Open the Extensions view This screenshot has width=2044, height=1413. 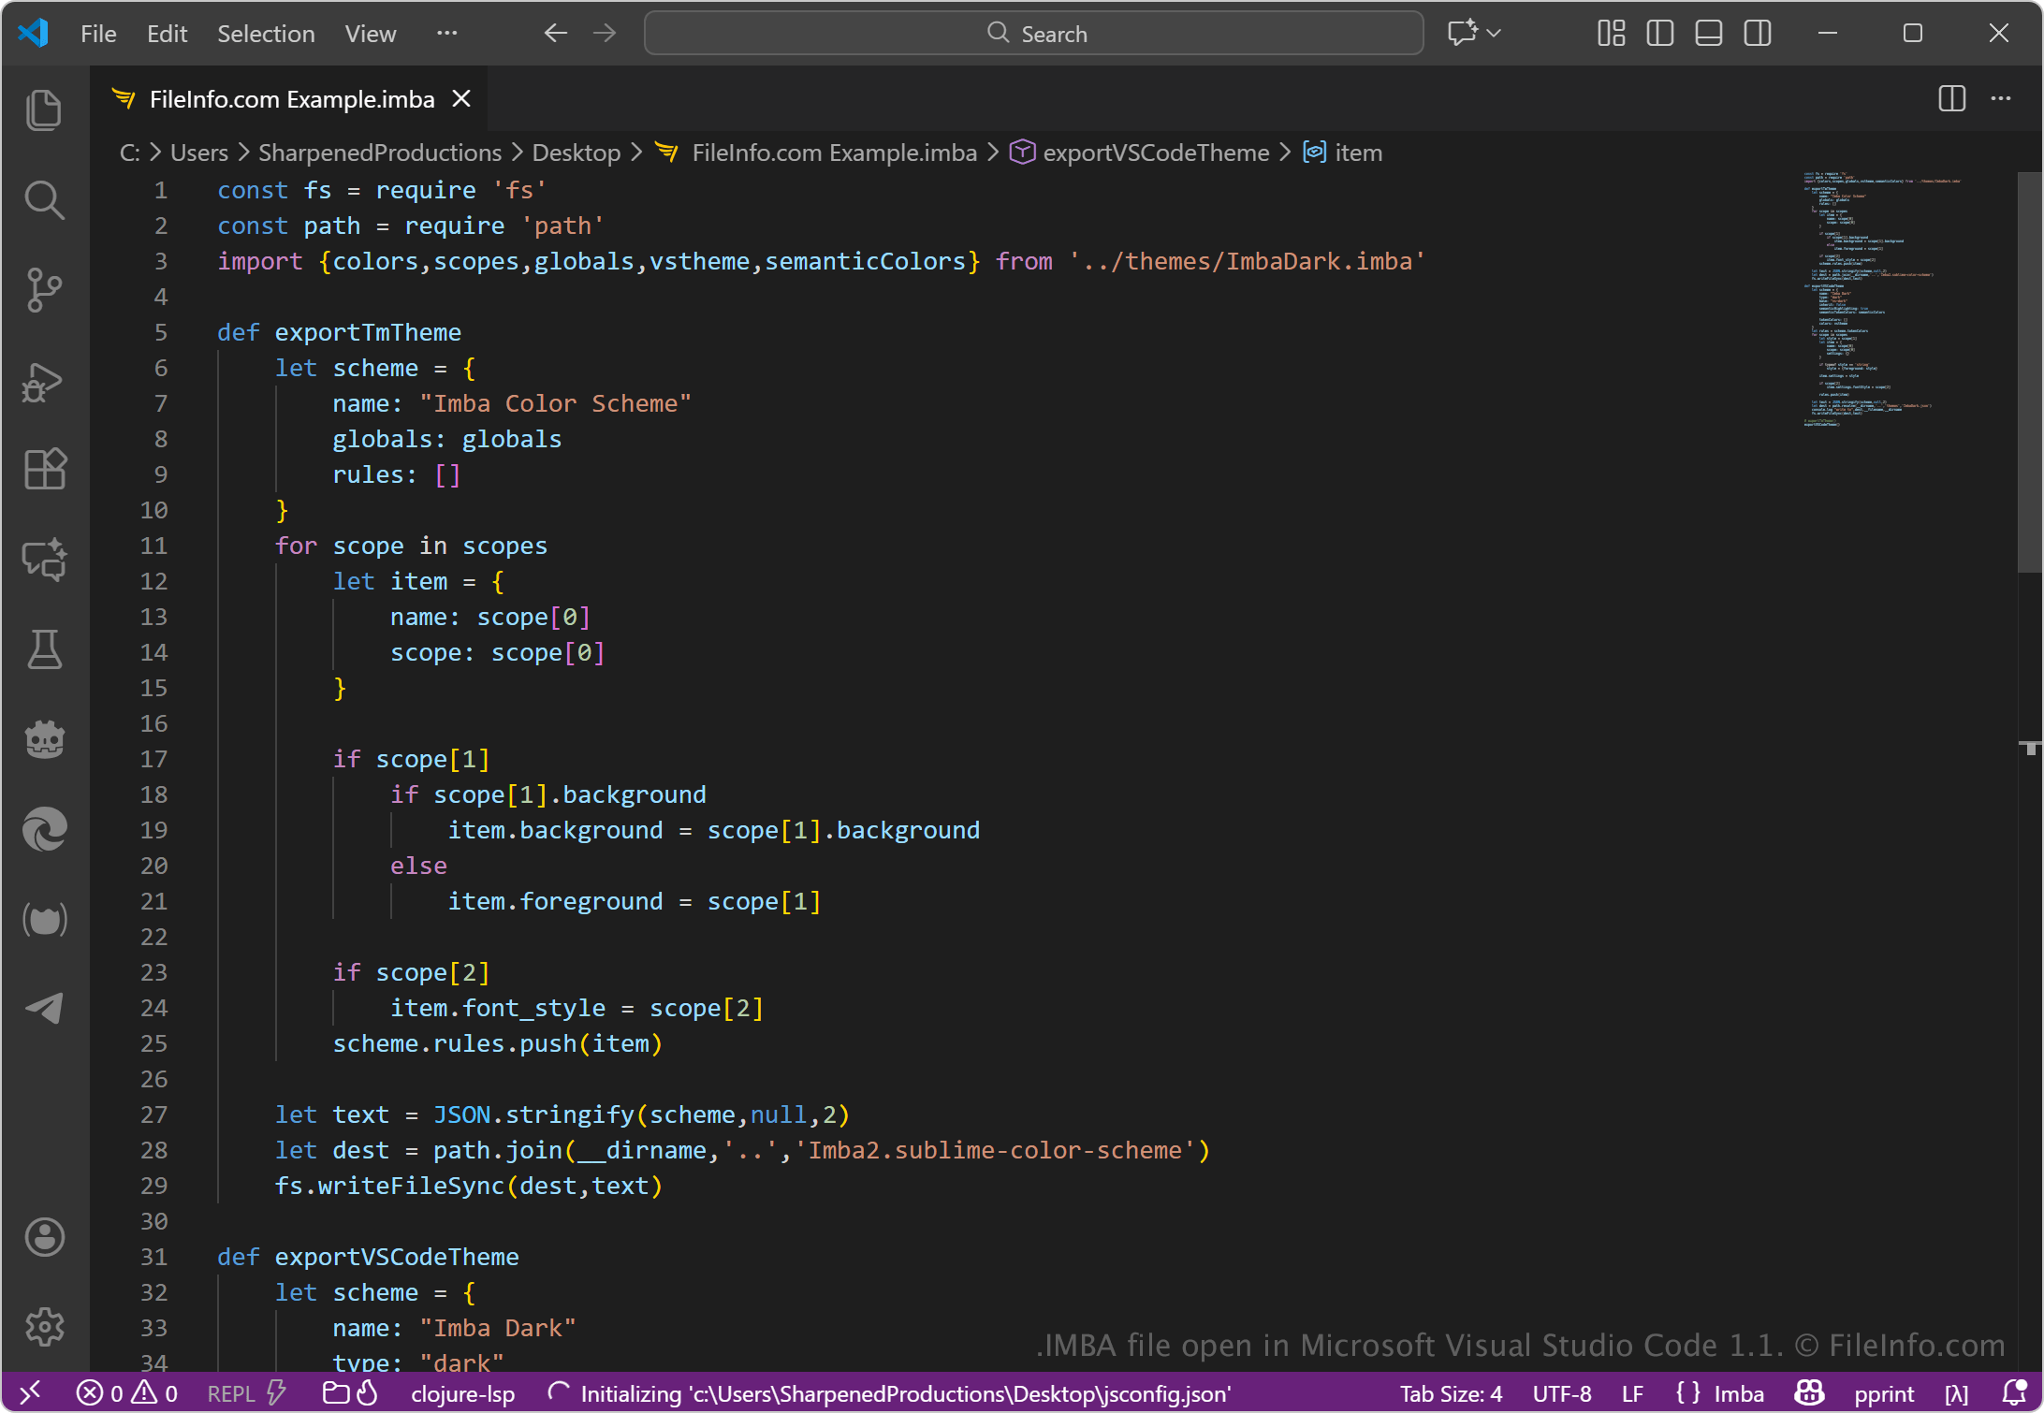click(x=44, y=469)
